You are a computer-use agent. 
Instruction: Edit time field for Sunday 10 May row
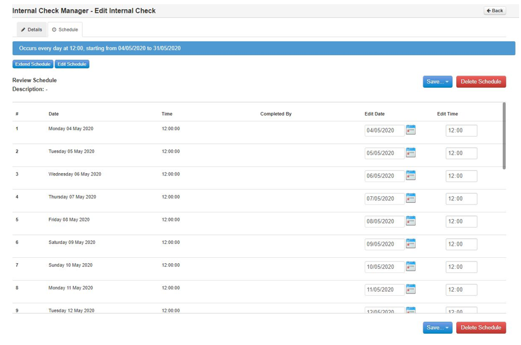[461, 267]
